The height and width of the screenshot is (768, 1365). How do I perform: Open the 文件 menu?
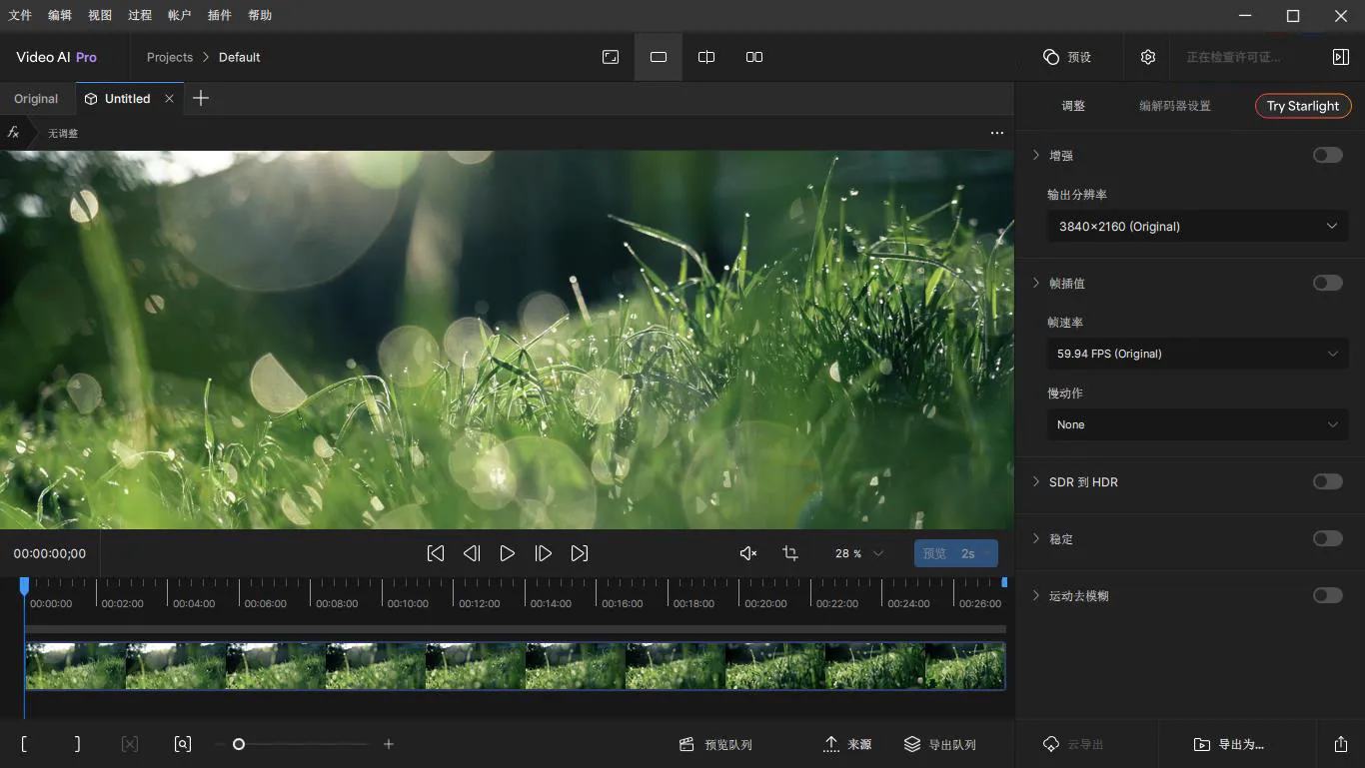click(20, 15)
